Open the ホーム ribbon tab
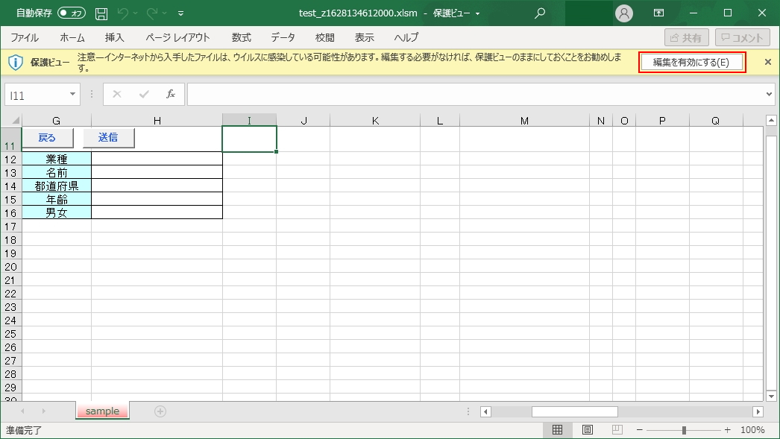This screenshot has width=780, height=439. point(72,38)
